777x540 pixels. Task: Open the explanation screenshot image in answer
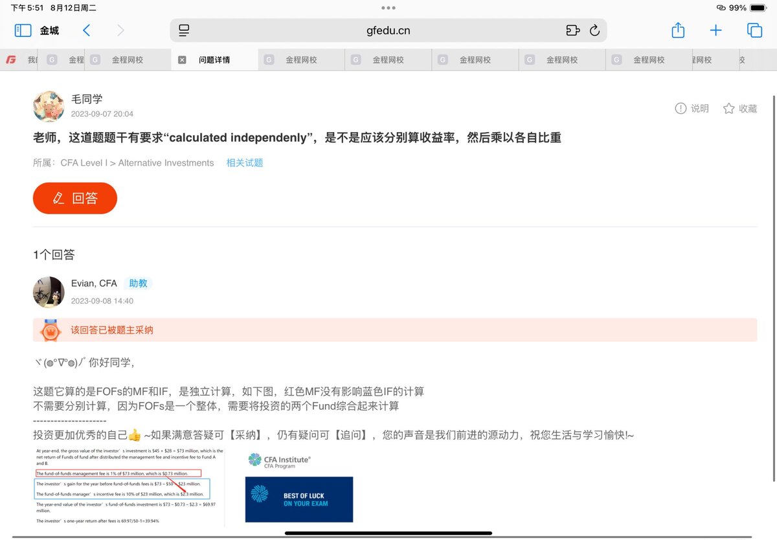(129, 486)
